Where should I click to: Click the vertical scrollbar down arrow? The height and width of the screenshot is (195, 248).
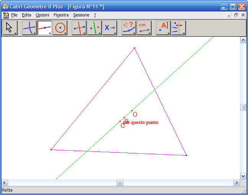tap(243, 176)
